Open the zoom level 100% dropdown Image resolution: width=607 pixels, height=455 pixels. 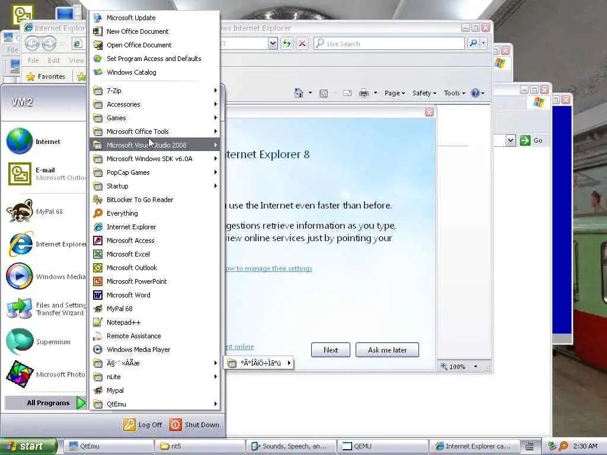(475, 366)
